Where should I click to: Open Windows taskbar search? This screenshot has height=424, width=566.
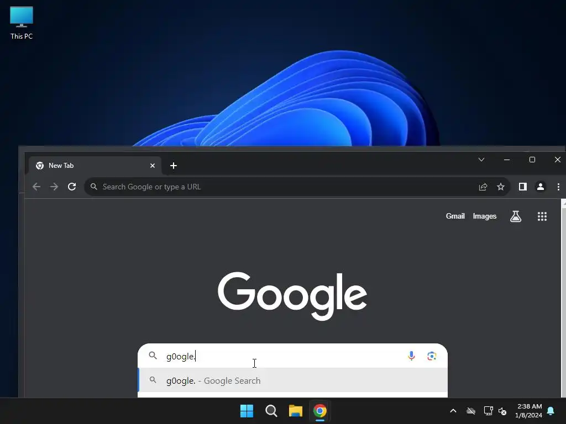(271, 411)
